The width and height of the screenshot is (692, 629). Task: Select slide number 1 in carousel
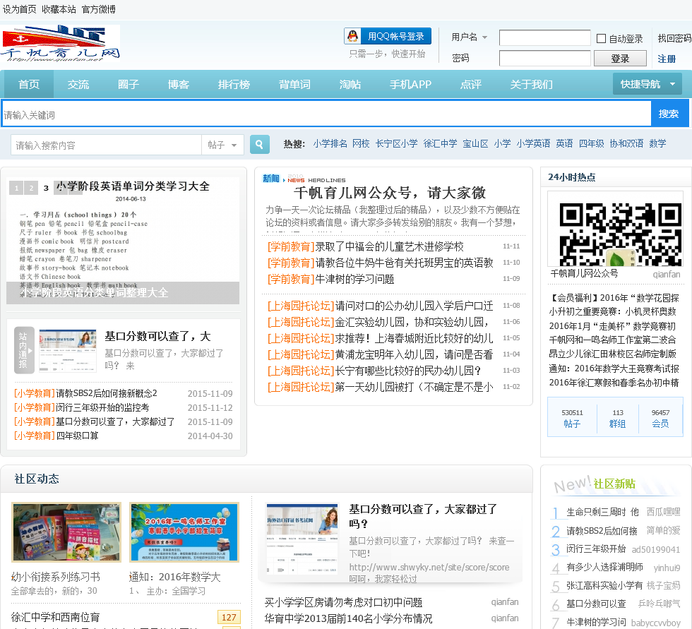tap(16, 188)
